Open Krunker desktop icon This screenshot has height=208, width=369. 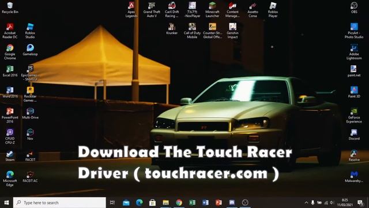tap(172, 29)
